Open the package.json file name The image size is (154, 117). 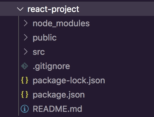point(59,95)
